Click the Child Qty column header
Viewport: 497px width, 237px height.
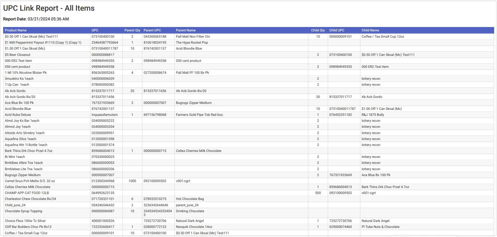[318, 30]
